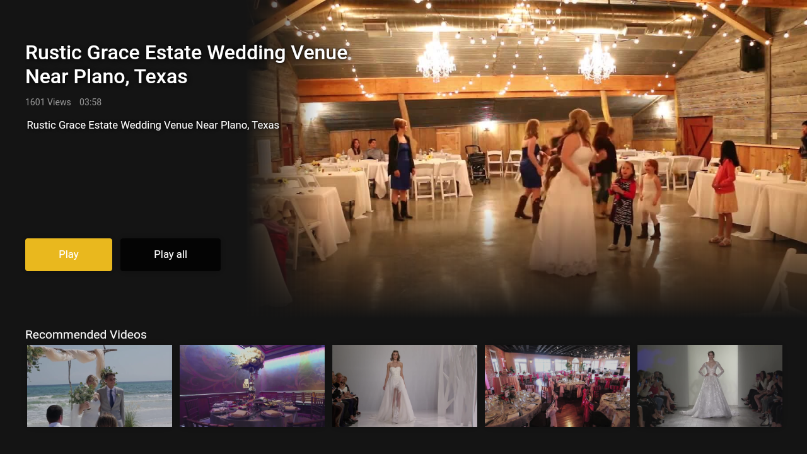Click the right chandelier in the preview image
This screenshot has height=454, width=807.
596,60
